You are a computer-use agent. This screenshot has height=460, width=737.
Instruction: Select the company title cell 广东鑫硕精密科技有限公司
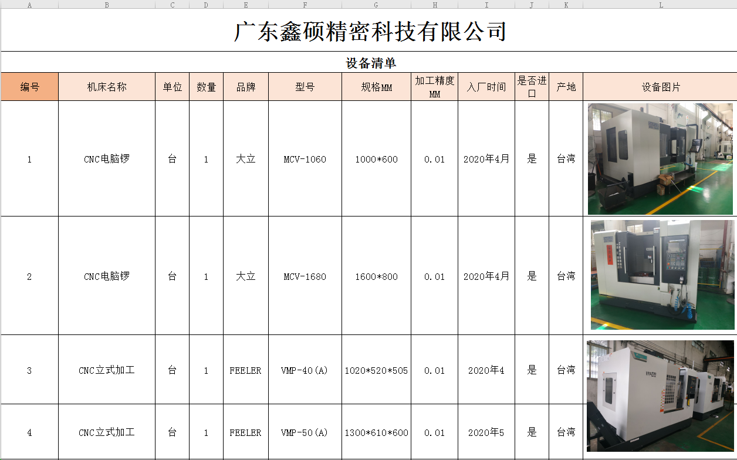(x=370, y=32)
